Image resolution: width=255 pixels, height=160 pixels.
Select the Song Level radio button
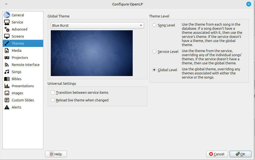pyautogui.click(x=154, y=25)
